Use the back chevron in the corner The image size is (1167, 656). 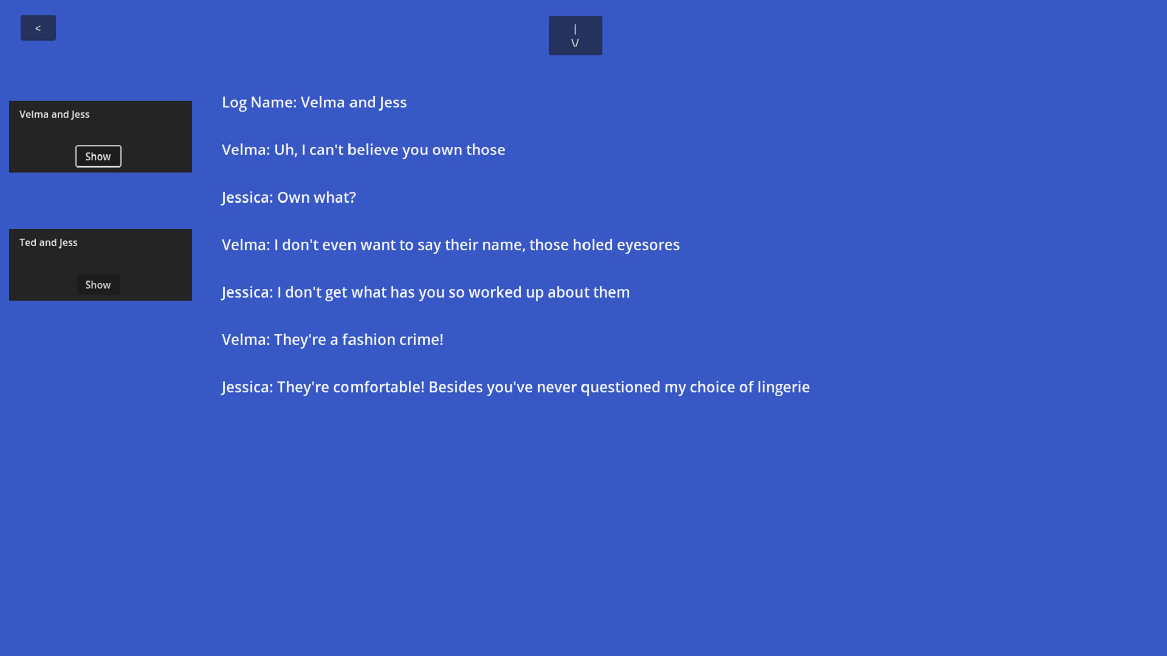(38, 27)
